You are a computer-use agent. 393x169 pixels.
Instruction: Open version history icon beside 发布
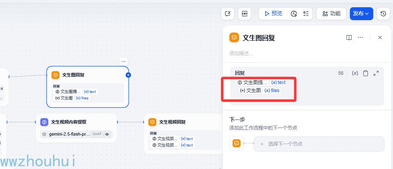pos(383,14)
